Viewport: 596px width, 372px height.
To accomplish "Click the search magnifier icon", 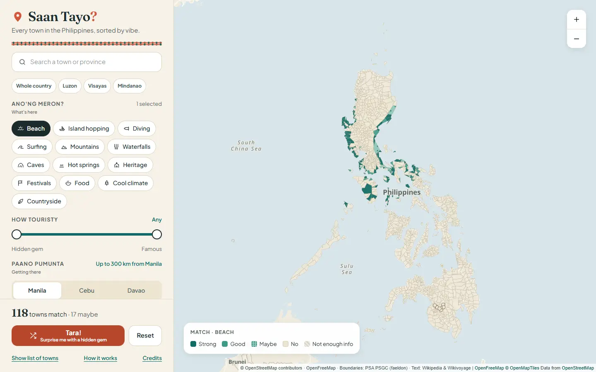I will [x=22, y=62].
